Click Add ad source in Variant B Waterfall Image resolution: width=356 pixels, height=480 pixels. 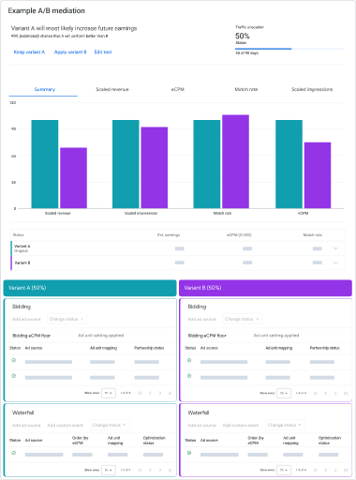click(x=202, y=426)
